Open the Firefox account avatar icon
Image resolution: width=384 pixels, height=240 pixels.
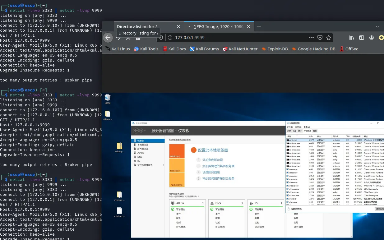click(x=372, y=38)
